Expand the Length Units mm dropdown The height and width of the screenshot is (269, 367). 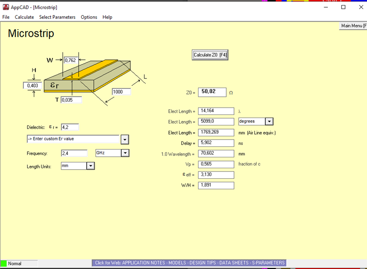click(x=90, y=166)
